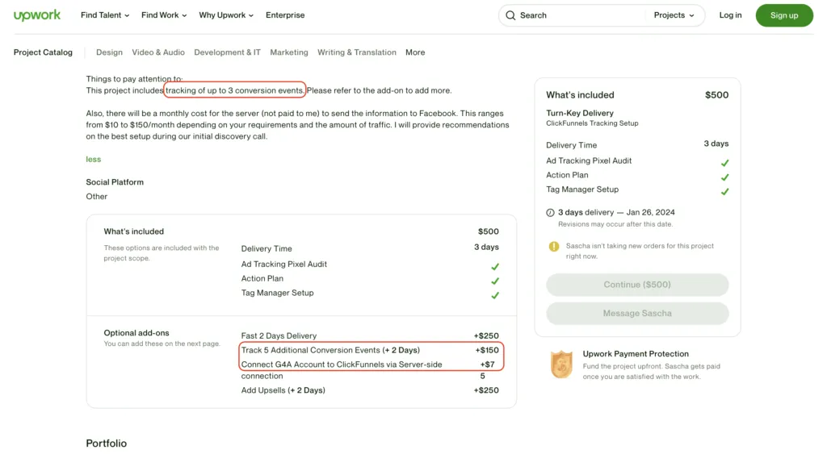Click checkmark beside Action Plan in main table
Image resolution: width=827 pixels, height=454 pixels.
point(495,281)
